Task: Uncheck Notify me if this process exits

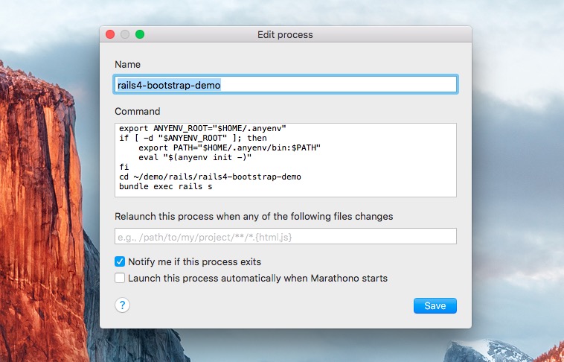Action: 120,261
